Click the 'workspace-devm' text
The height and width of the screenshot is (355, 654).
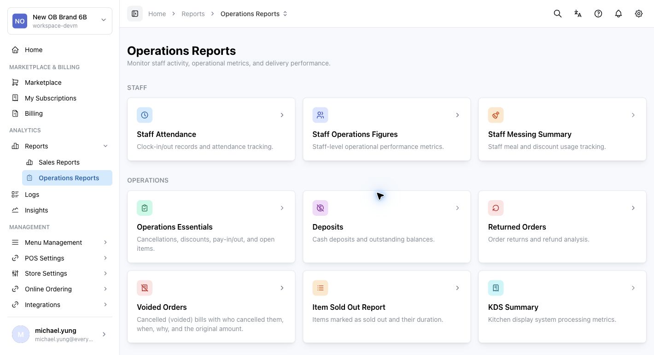(x=55, y=26)
